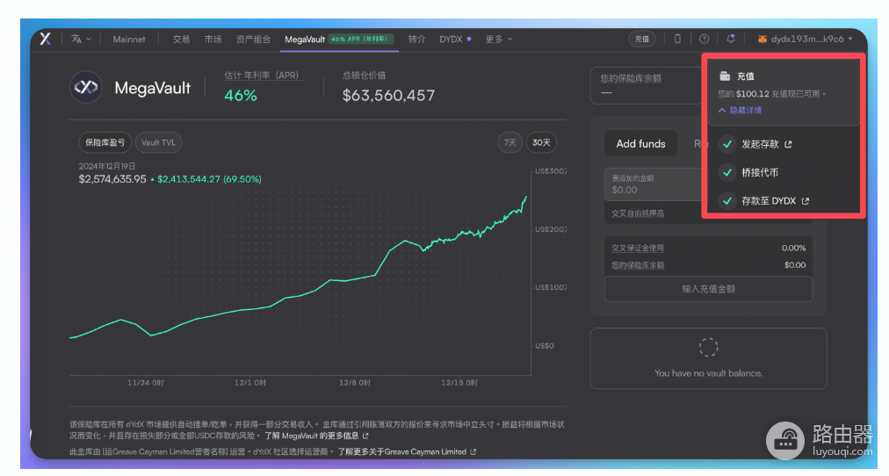Open the 市场 tab

[213, 40]
